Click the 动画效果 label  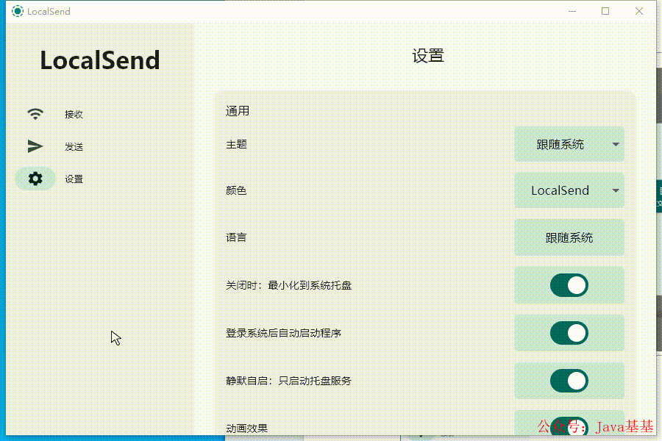point(246,429)
